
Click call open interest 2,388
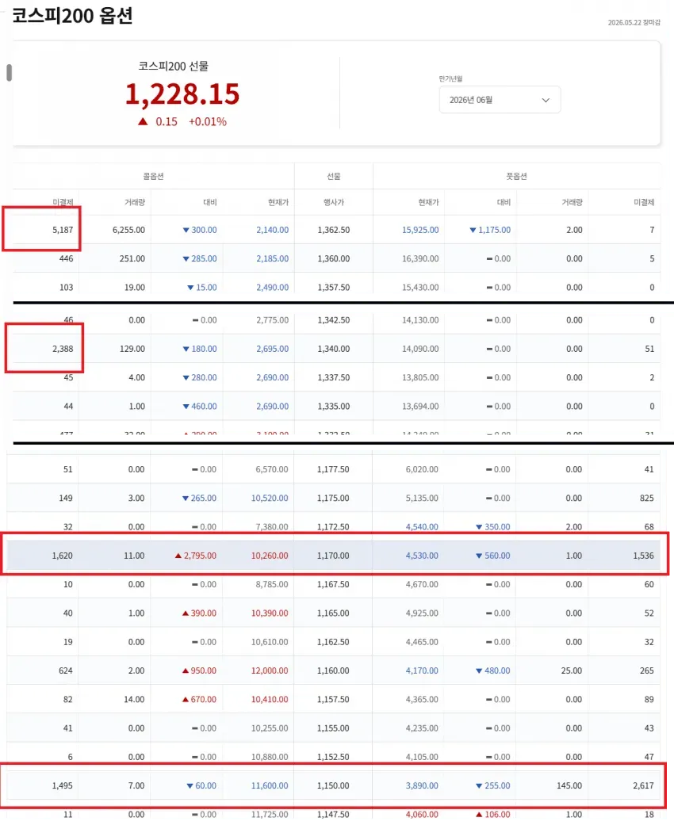(63, 349)
